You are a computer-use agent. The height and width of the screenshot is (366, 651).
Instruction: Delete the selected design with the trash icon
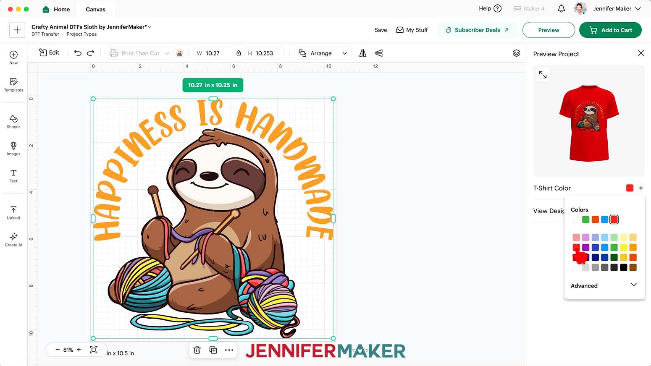pos(197,350)
